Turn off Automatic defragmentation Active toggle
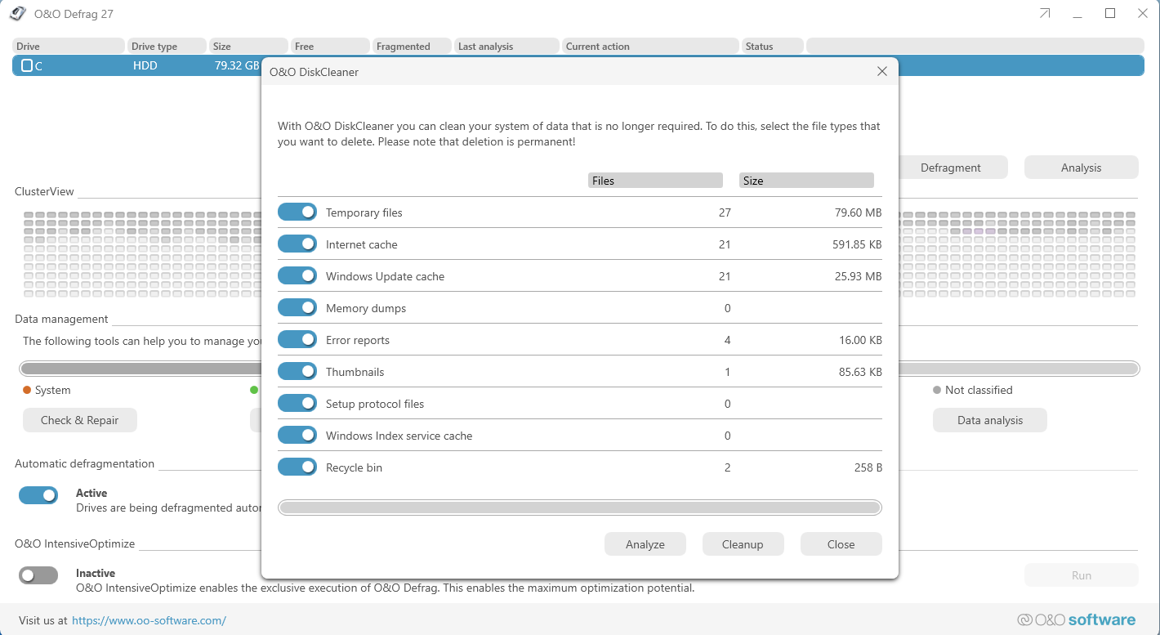 click(38, 495)
